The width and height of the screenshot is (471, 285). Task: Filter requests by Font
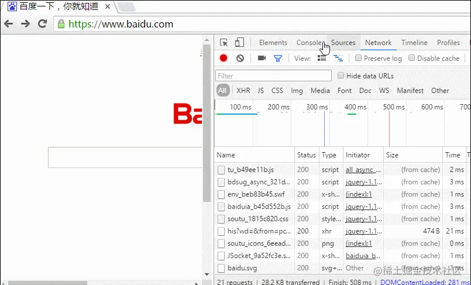(344, 90)
